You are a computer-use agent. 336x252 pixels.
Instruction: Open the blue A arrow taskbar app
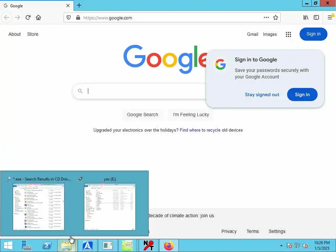coord(87,245)
